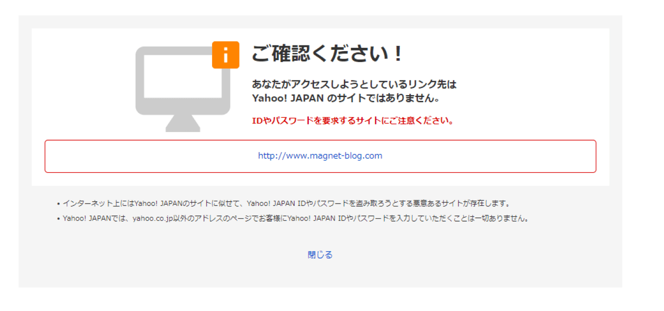Click the orange info icon badge
This screenshot has height=311, width=664.
click(225, 55)
